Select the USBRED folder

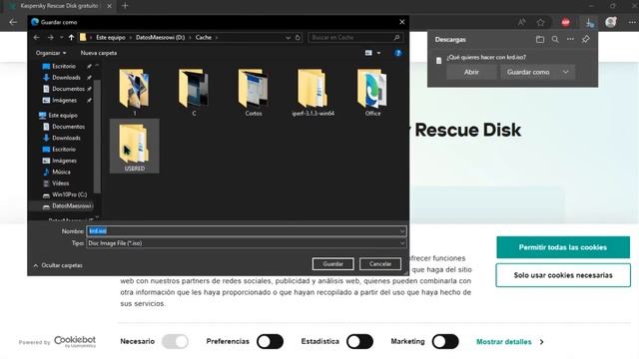click(135, 147)
